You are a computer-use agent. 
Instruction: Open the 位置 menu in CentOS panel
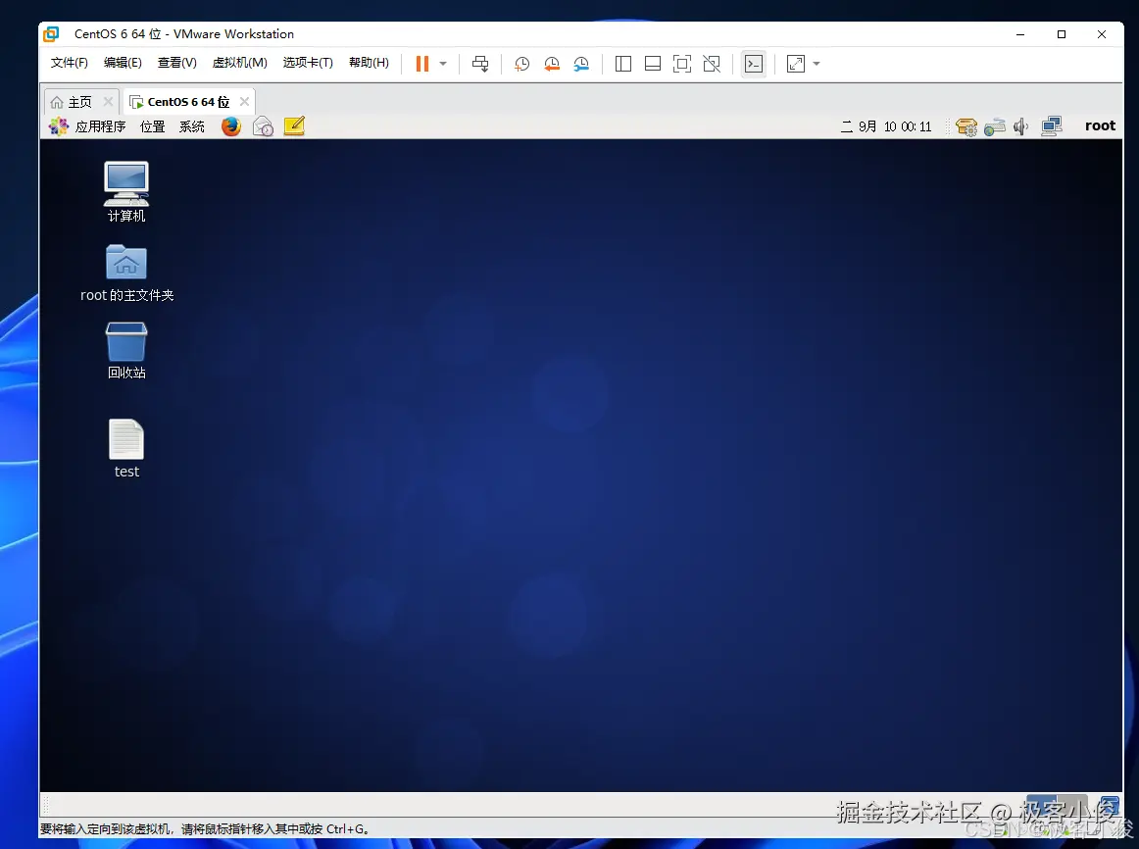pos(153,126)
